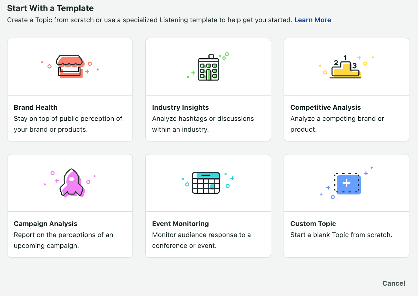The image size is (418, 296).
Task: Open the Learn More link
Action: coord(312,20)
